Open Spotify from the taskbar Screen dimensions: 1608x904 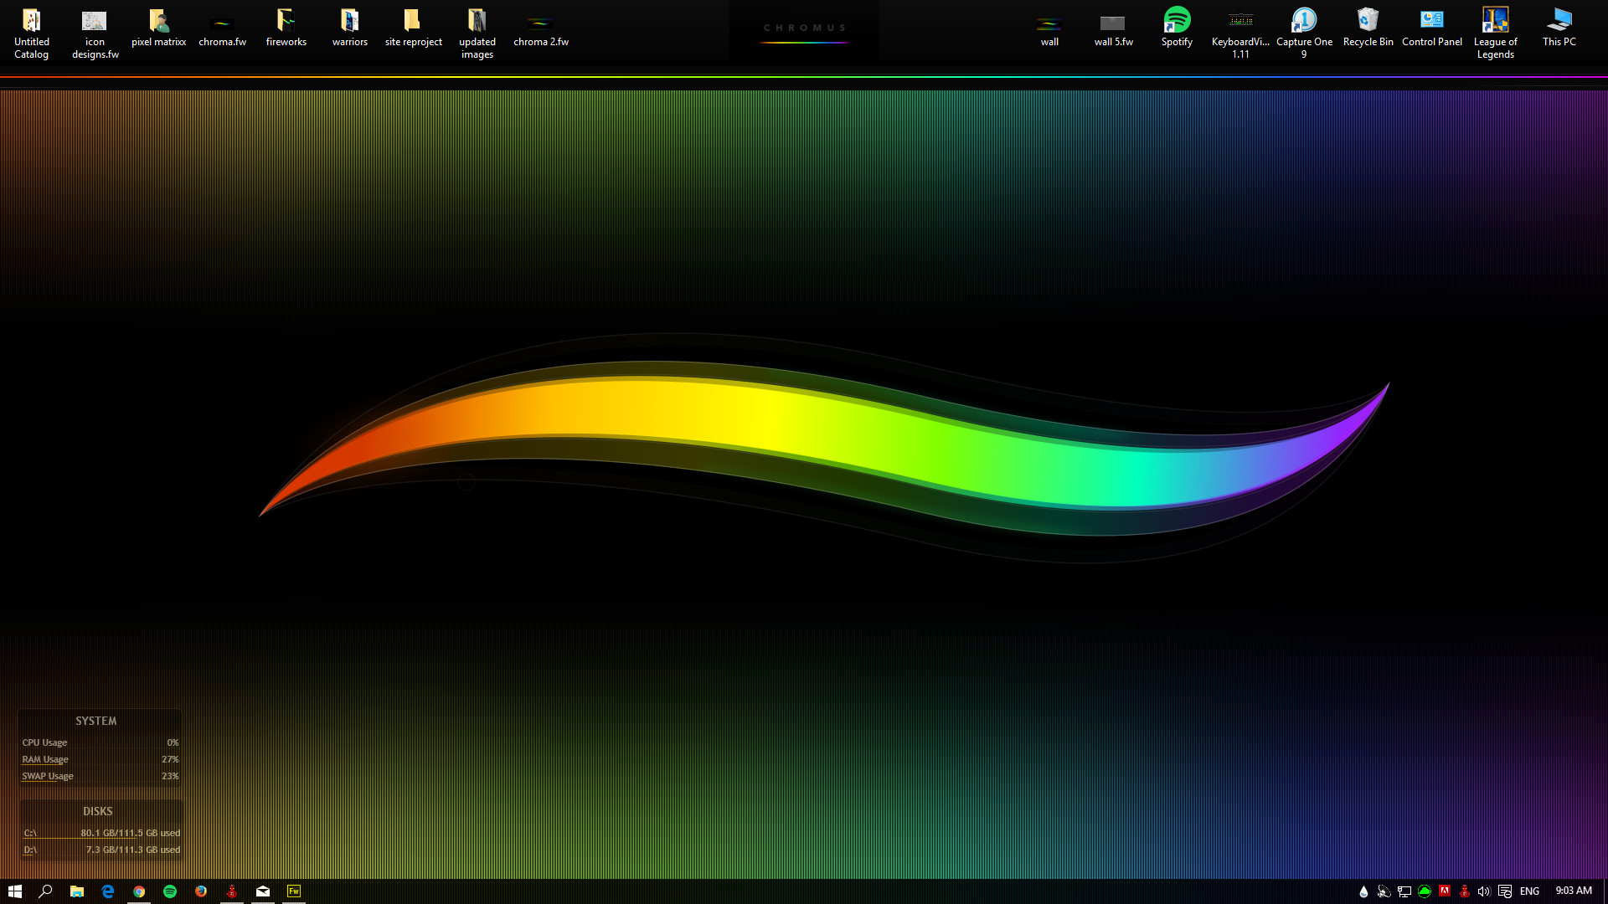point(169,891)
